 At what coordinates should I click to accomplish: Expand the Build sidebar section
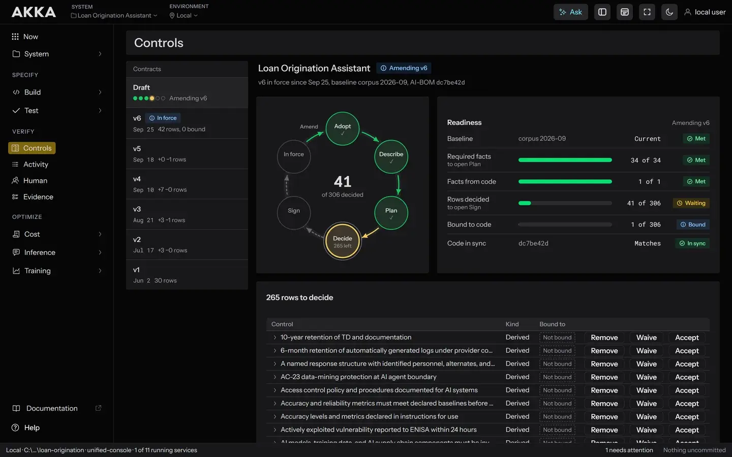click(56, 92)
